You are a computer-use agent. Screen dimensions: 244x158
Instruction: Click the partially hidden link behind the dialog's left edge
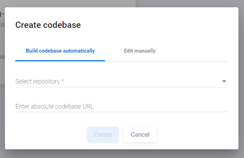coord(2,24)
